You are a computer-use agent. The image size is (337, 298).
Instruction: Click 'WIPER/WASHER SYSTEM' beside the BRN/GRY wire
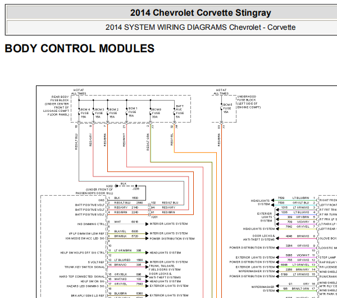pyautogui.click(x=257, y=272)
